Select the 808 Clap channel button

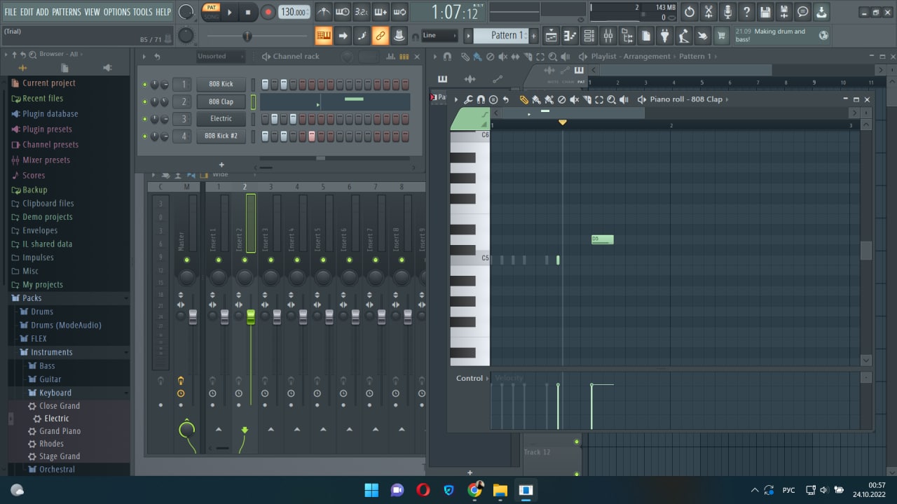pyautogui.click(x=221, y=101)
